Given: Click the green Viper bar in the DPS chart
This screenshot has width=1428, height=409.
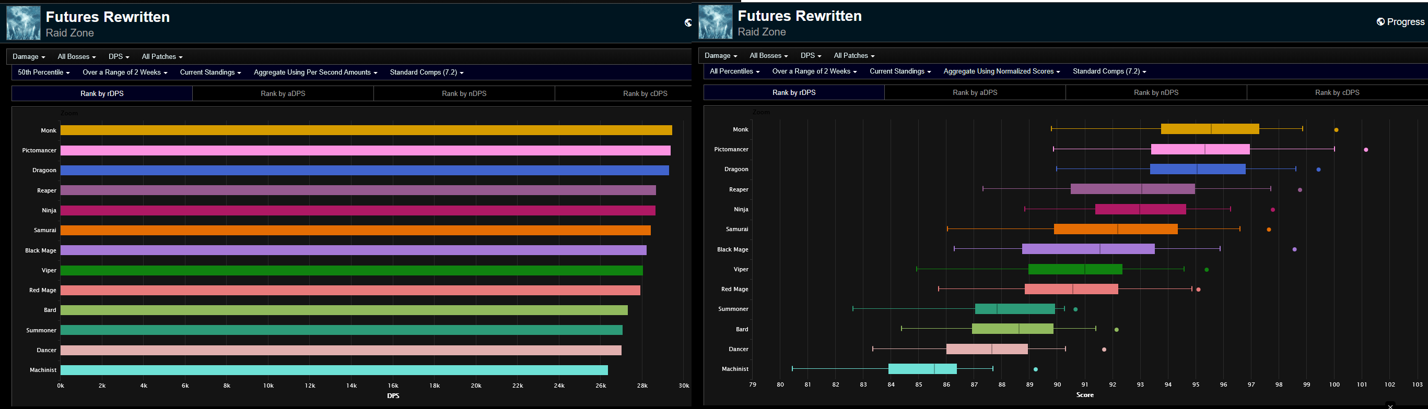Looking at the screenshot, I should click(352, 270).
